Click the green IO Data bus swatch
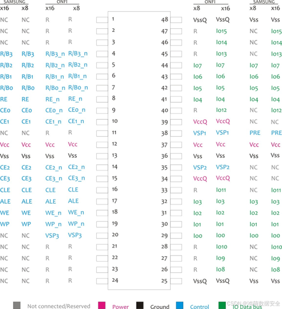Image resolution: width=282 pixels, height=309 pixels. point(222,305)
